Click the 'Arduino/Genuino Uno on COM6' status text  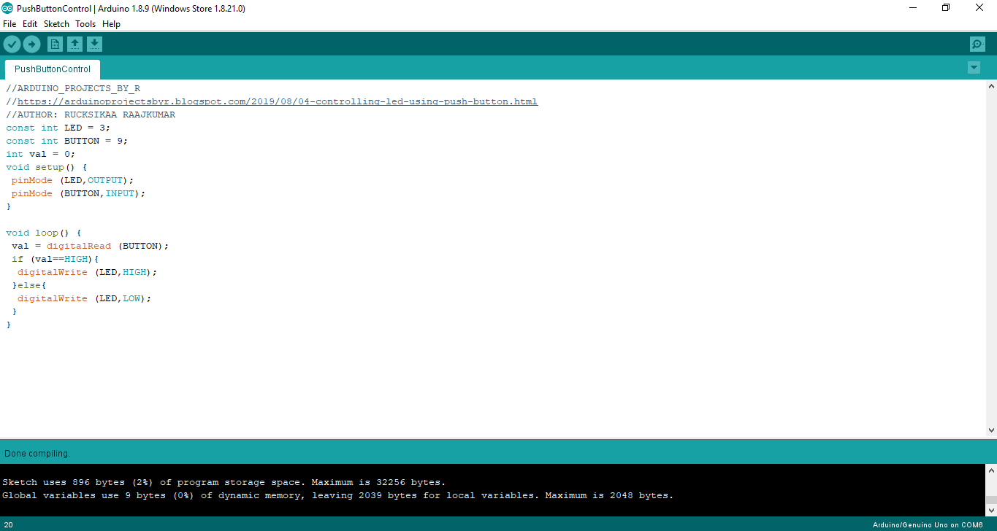(928, 525)
